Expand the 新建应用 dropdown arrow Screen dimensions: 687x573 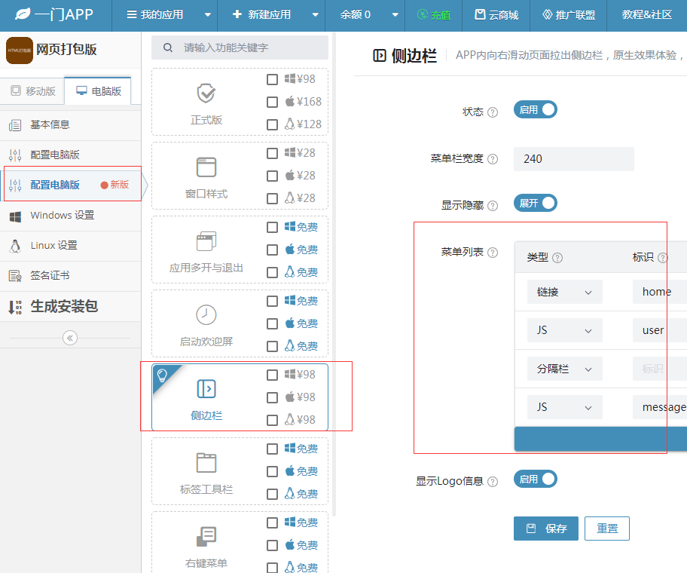(315, 15)
